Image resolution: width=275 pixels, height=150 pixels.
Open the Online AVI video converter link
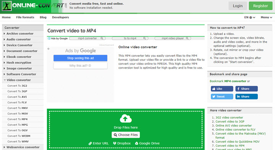[234, 126]
